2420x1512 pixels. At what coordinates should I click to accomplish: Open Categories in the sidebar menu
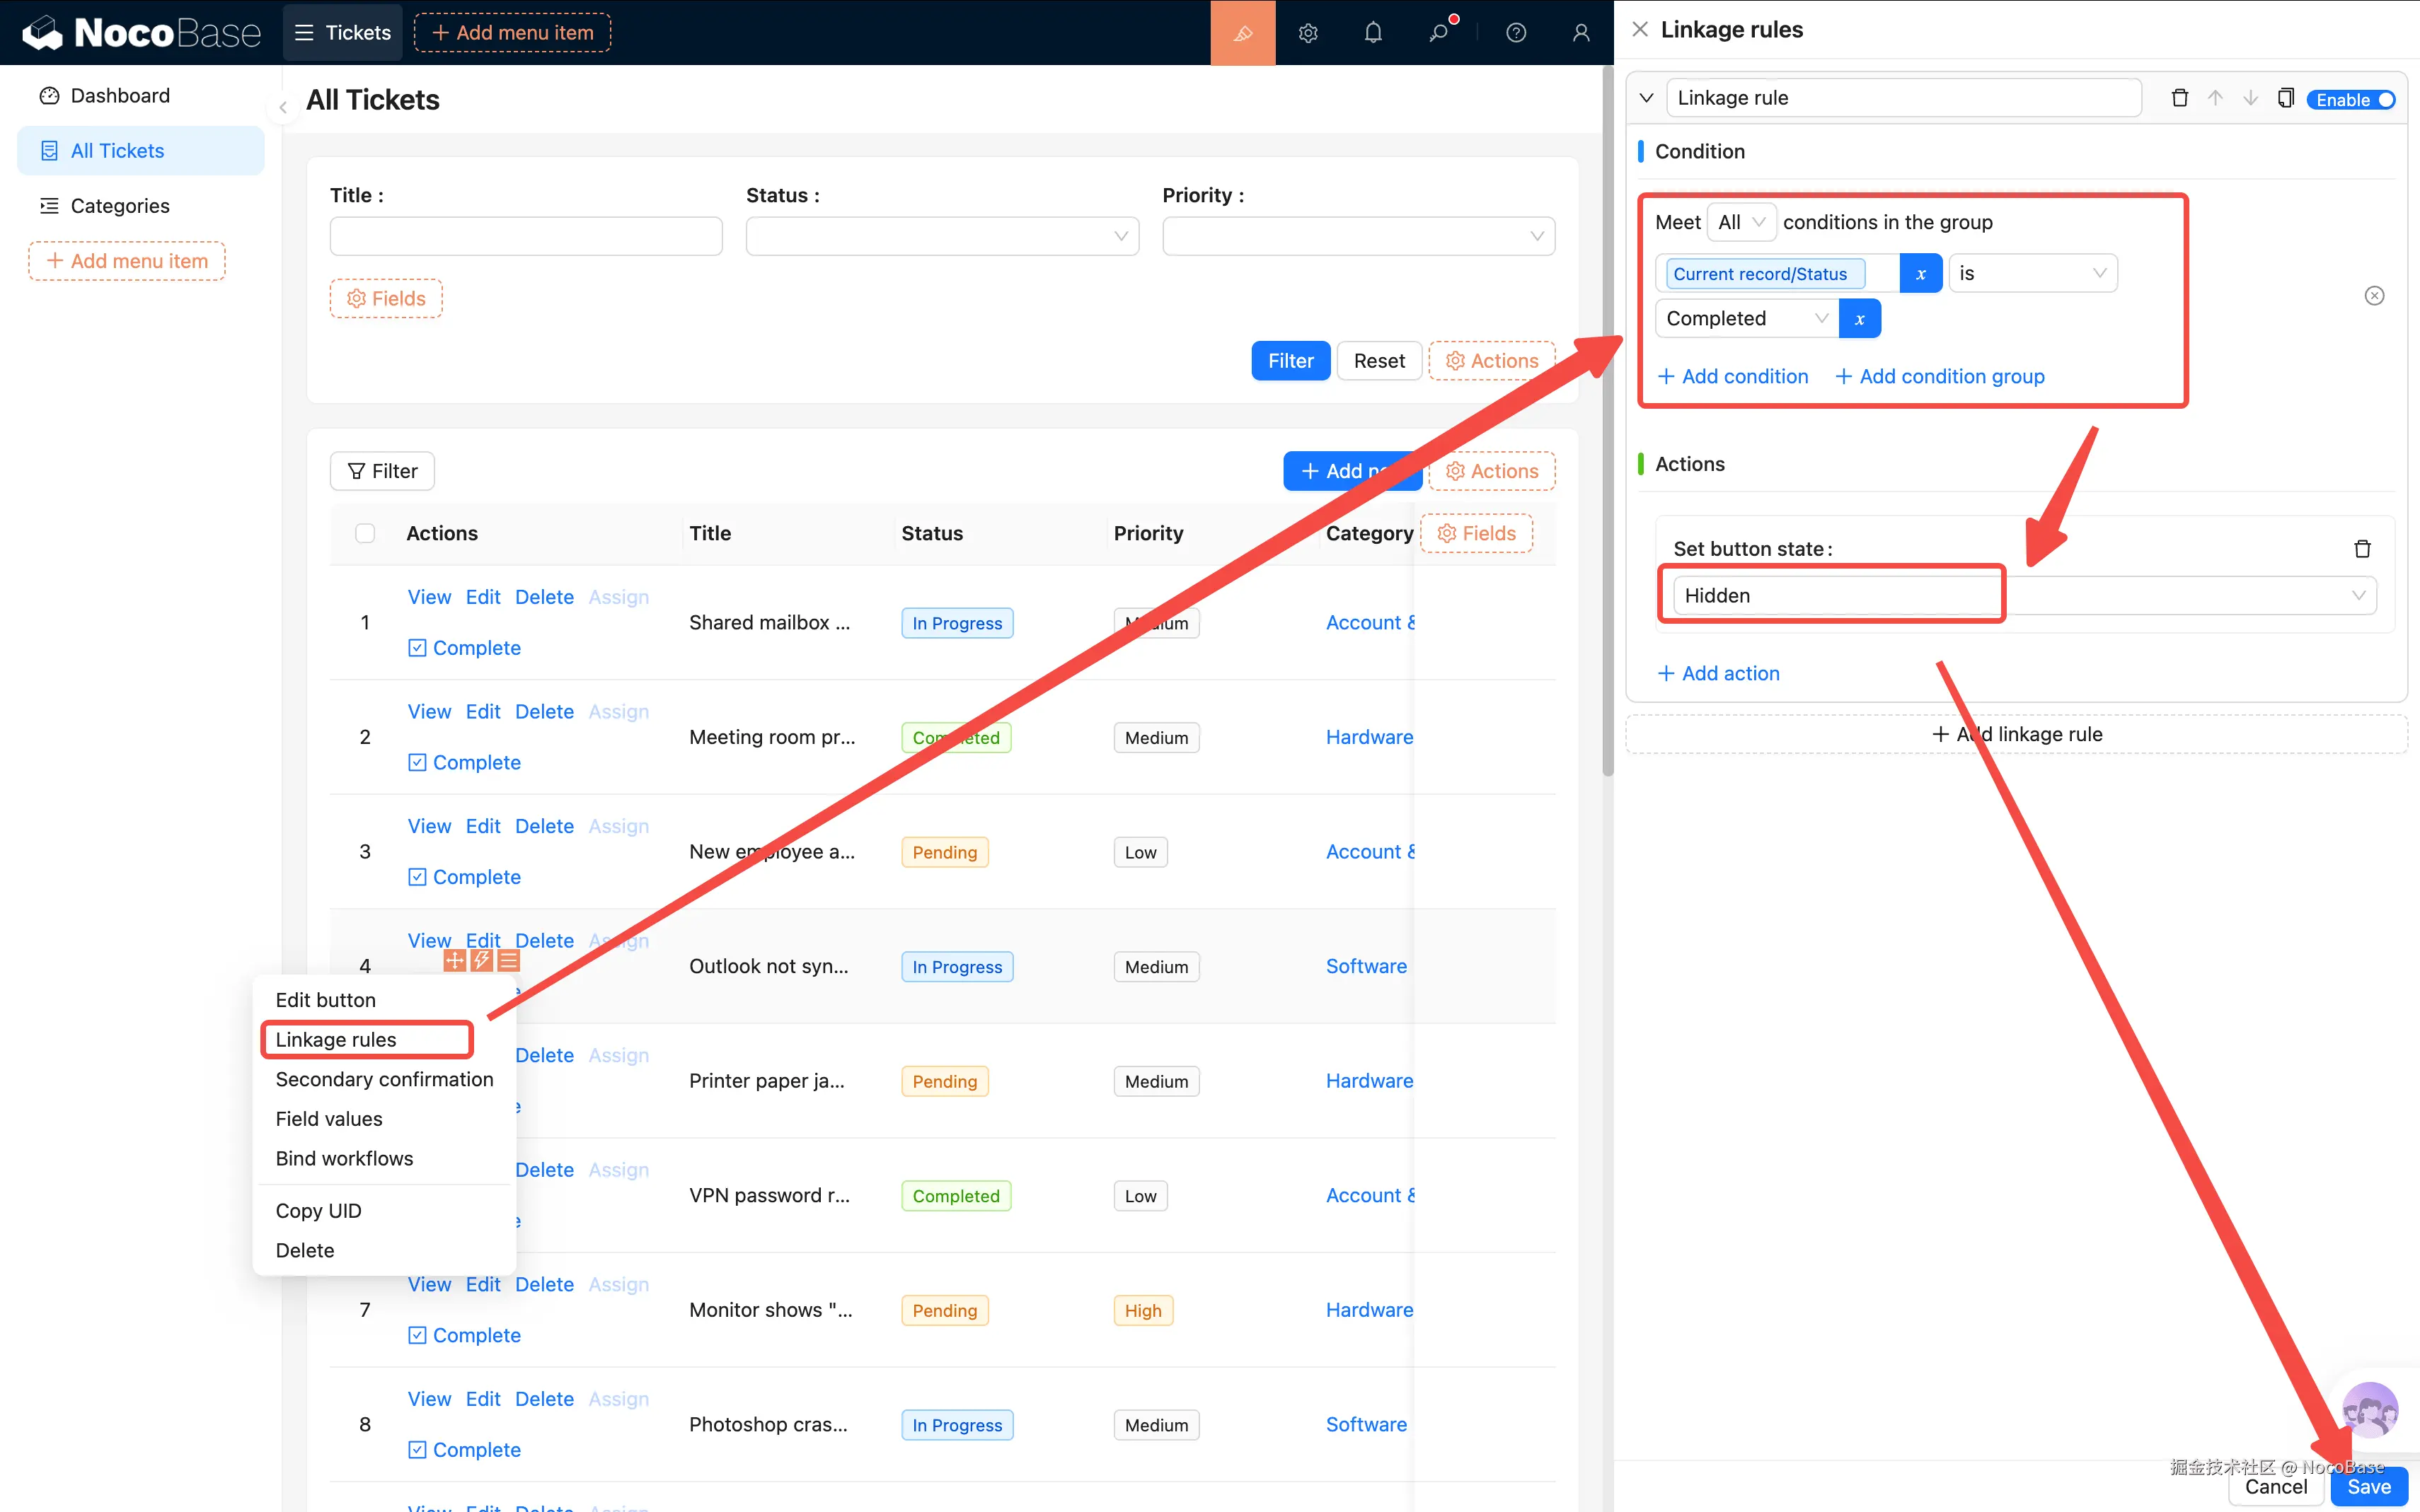pos(120,206)
